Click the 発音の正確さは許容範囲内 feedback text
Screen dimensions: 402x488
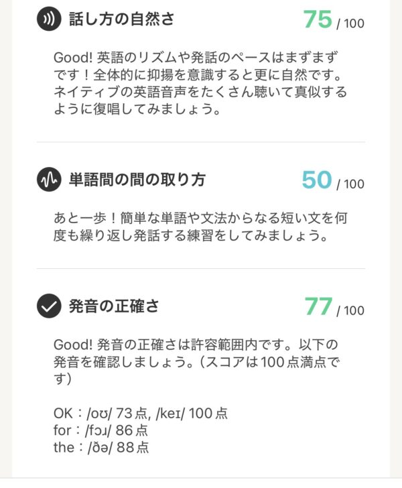click(x=200, y=361)
